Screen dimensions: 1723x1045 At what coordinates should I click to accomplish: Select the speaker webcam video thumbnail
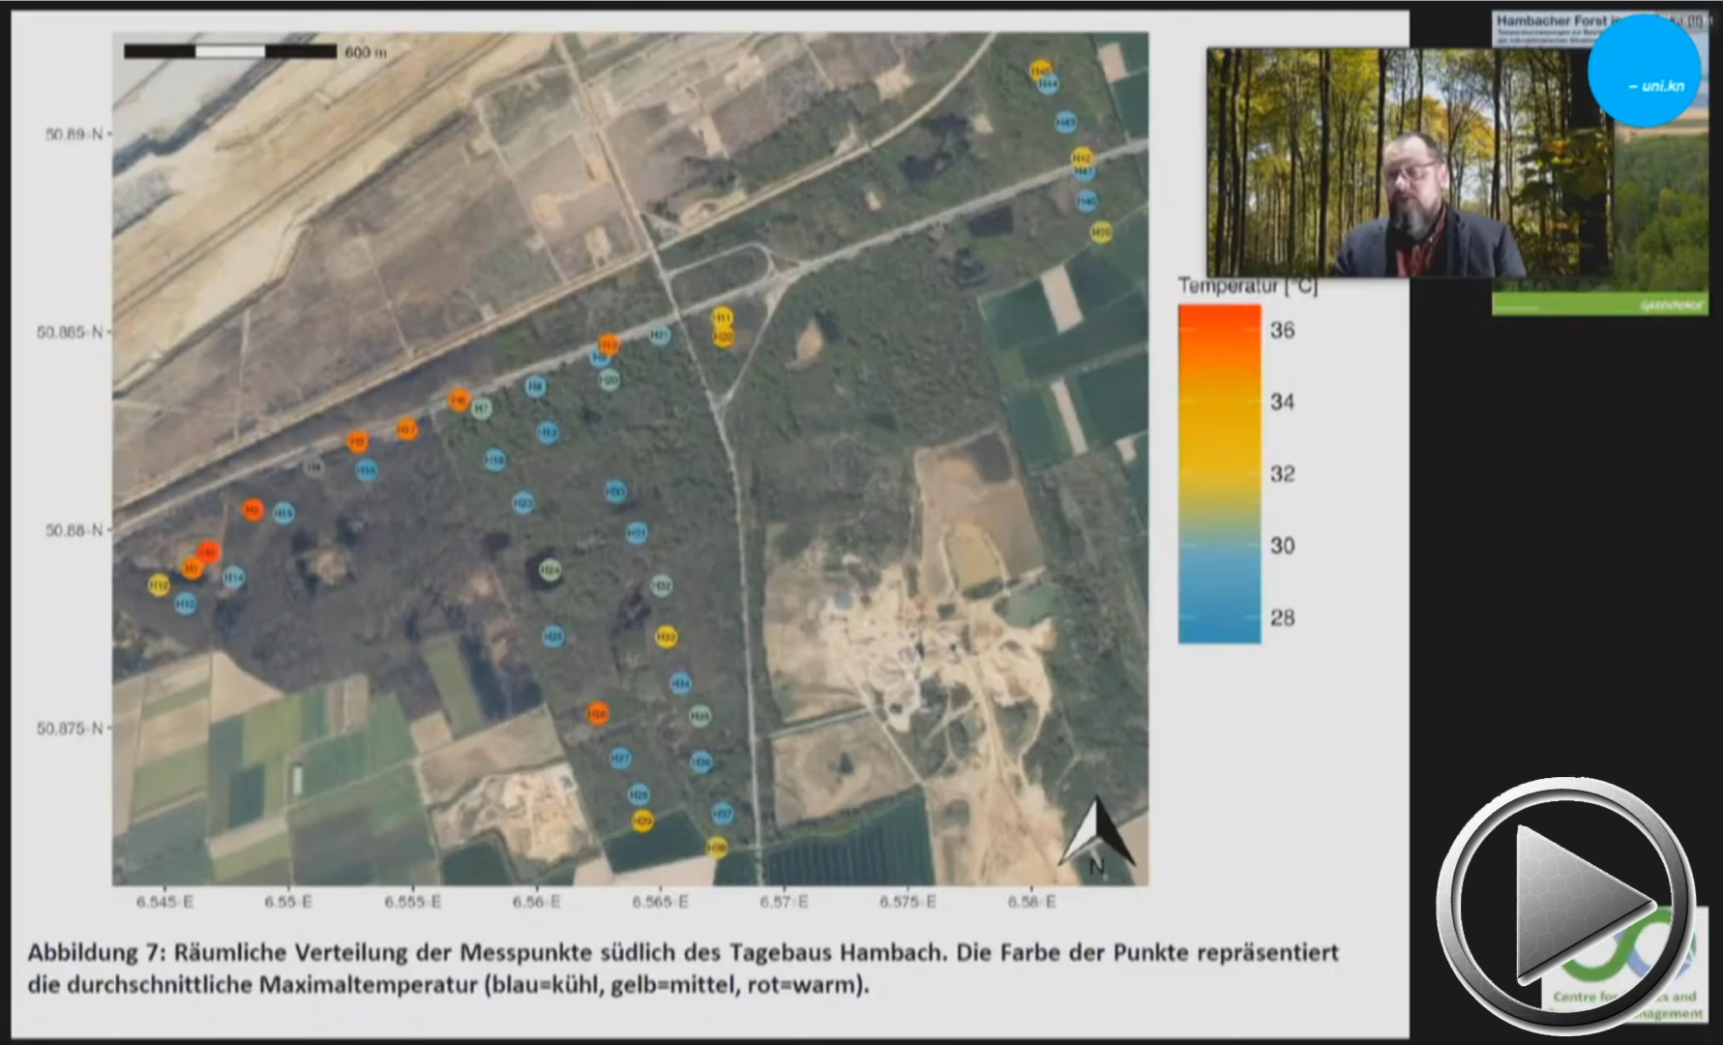tap(1409, 163)
